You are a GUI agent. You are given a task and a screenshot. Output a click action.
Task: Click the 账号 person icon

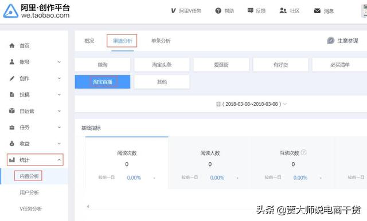pyautogui.click(x=11, y=62)
